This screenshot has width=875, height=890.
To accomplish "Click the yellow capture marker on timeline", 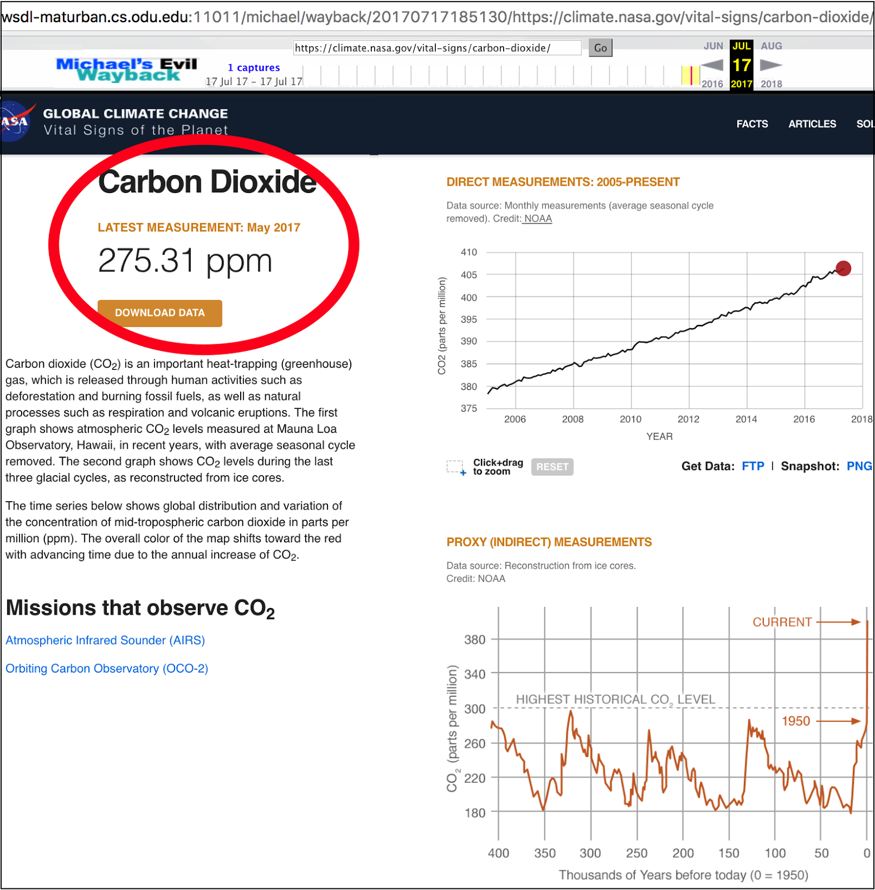I will 690,76.
